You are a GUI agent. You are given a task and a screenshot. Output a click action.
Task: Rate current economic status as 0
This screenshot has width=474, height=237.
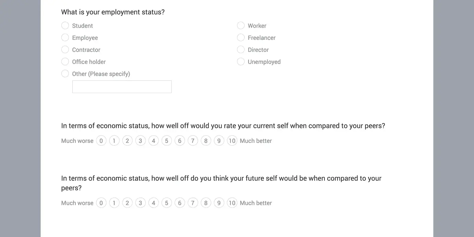click(101, 140)
